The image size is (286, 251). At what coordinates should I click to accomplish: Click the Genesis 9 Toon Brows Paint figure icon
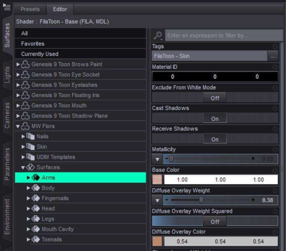pyautogui.click(x=26, y=64)
